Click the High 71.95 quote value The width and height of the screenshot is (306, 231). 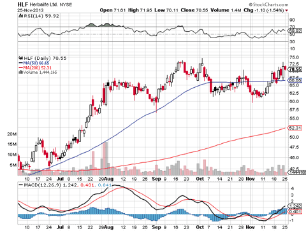140,10
